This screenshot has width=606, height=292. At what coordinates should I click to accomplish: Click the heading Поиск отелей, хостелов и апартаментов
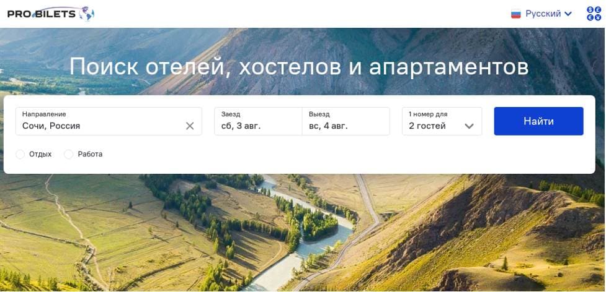point(299,67)
